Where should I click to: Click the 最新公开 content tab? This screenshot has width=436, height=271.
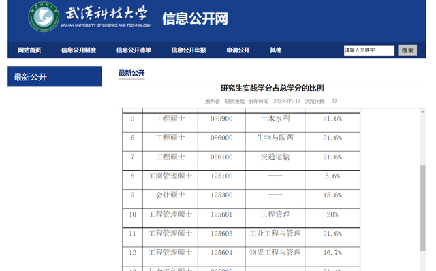(x=131, y=73)
